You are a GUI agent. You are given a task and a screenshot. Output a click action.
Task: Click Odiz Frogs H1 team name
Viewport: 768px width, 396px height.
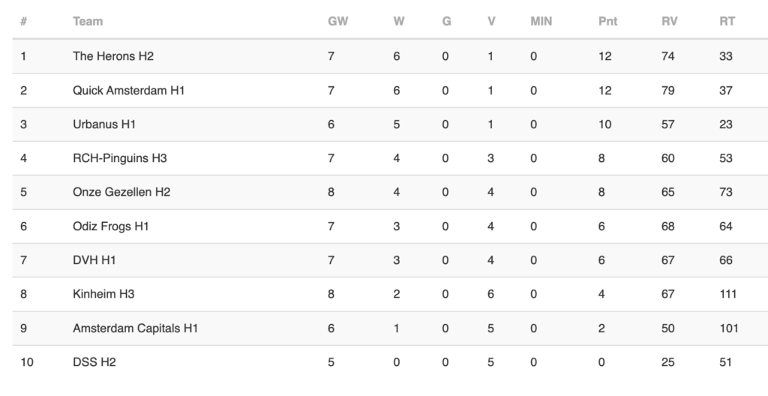[111, 226]
